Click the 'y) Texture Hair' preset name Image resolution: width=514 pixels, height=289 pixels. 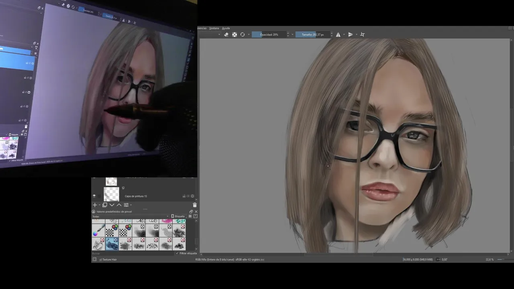click(x=108, y=259)
